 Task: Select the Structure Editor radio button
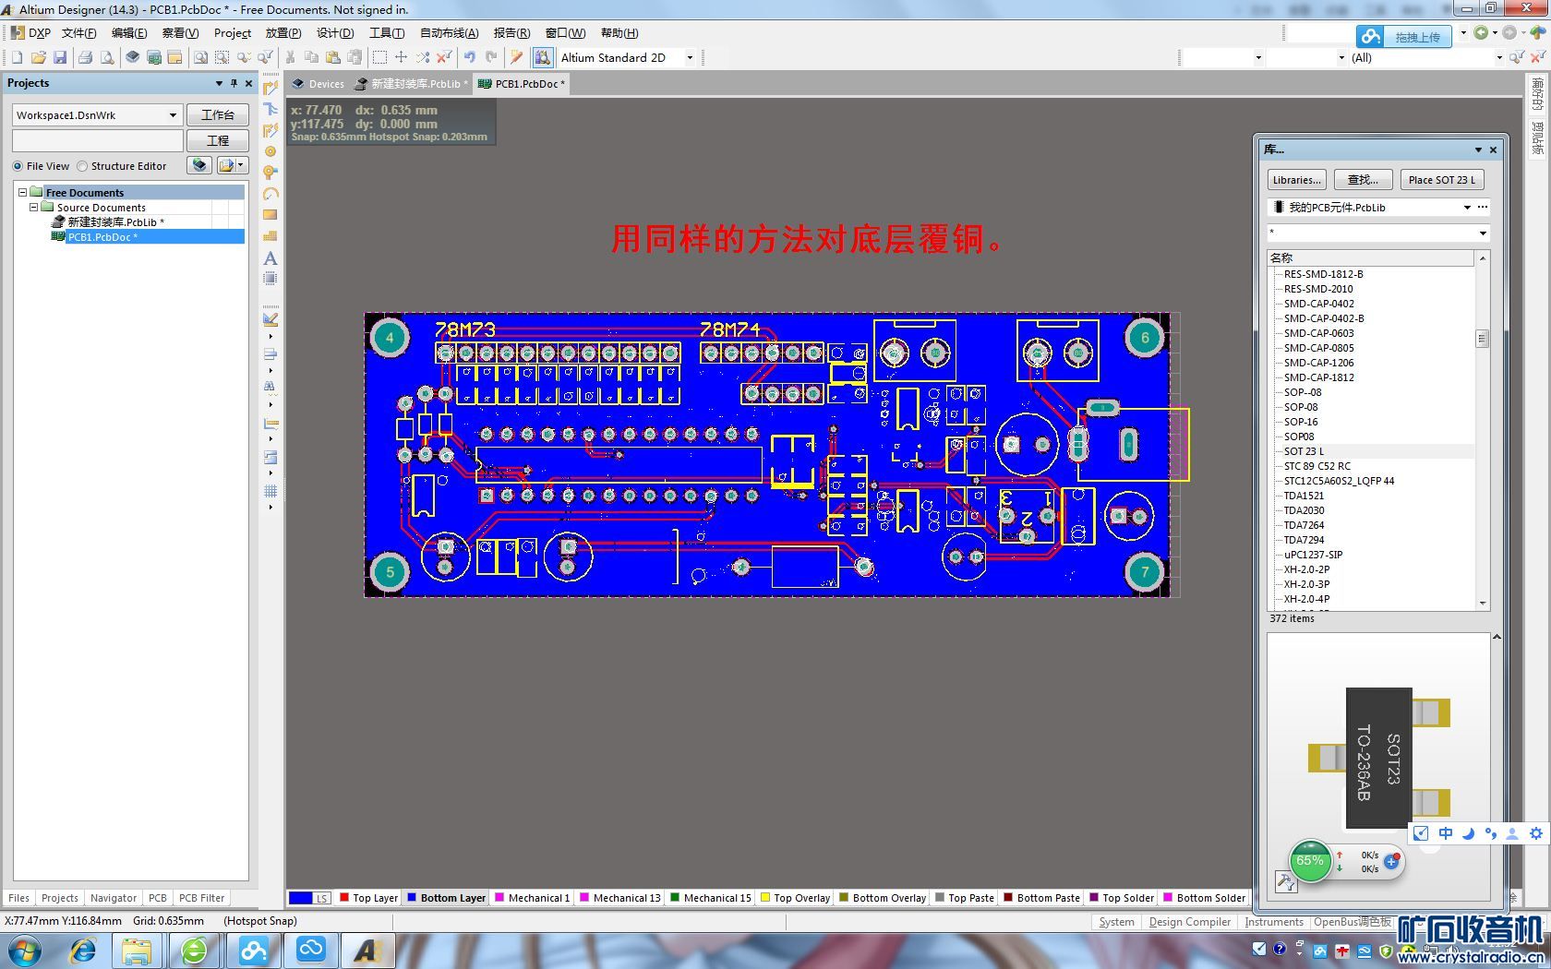[82, 166]
